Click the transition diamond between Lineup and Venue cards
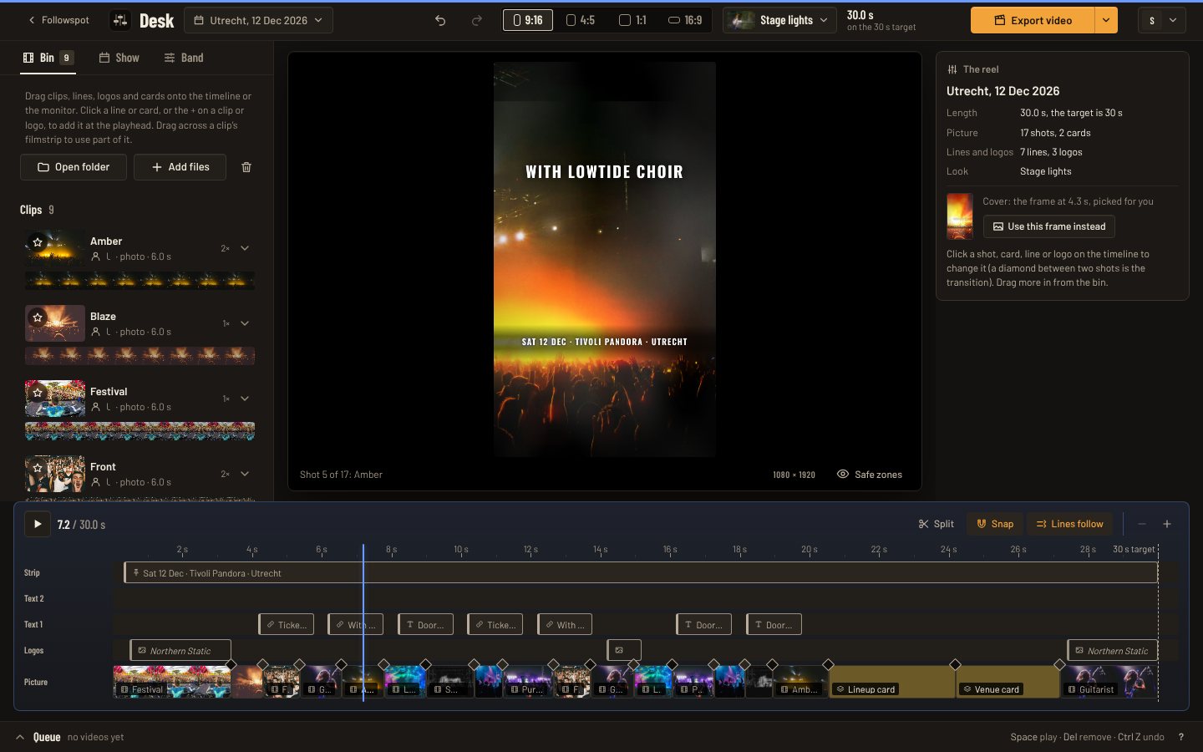Screen dimensions: 1203x752 pos(955,665)
